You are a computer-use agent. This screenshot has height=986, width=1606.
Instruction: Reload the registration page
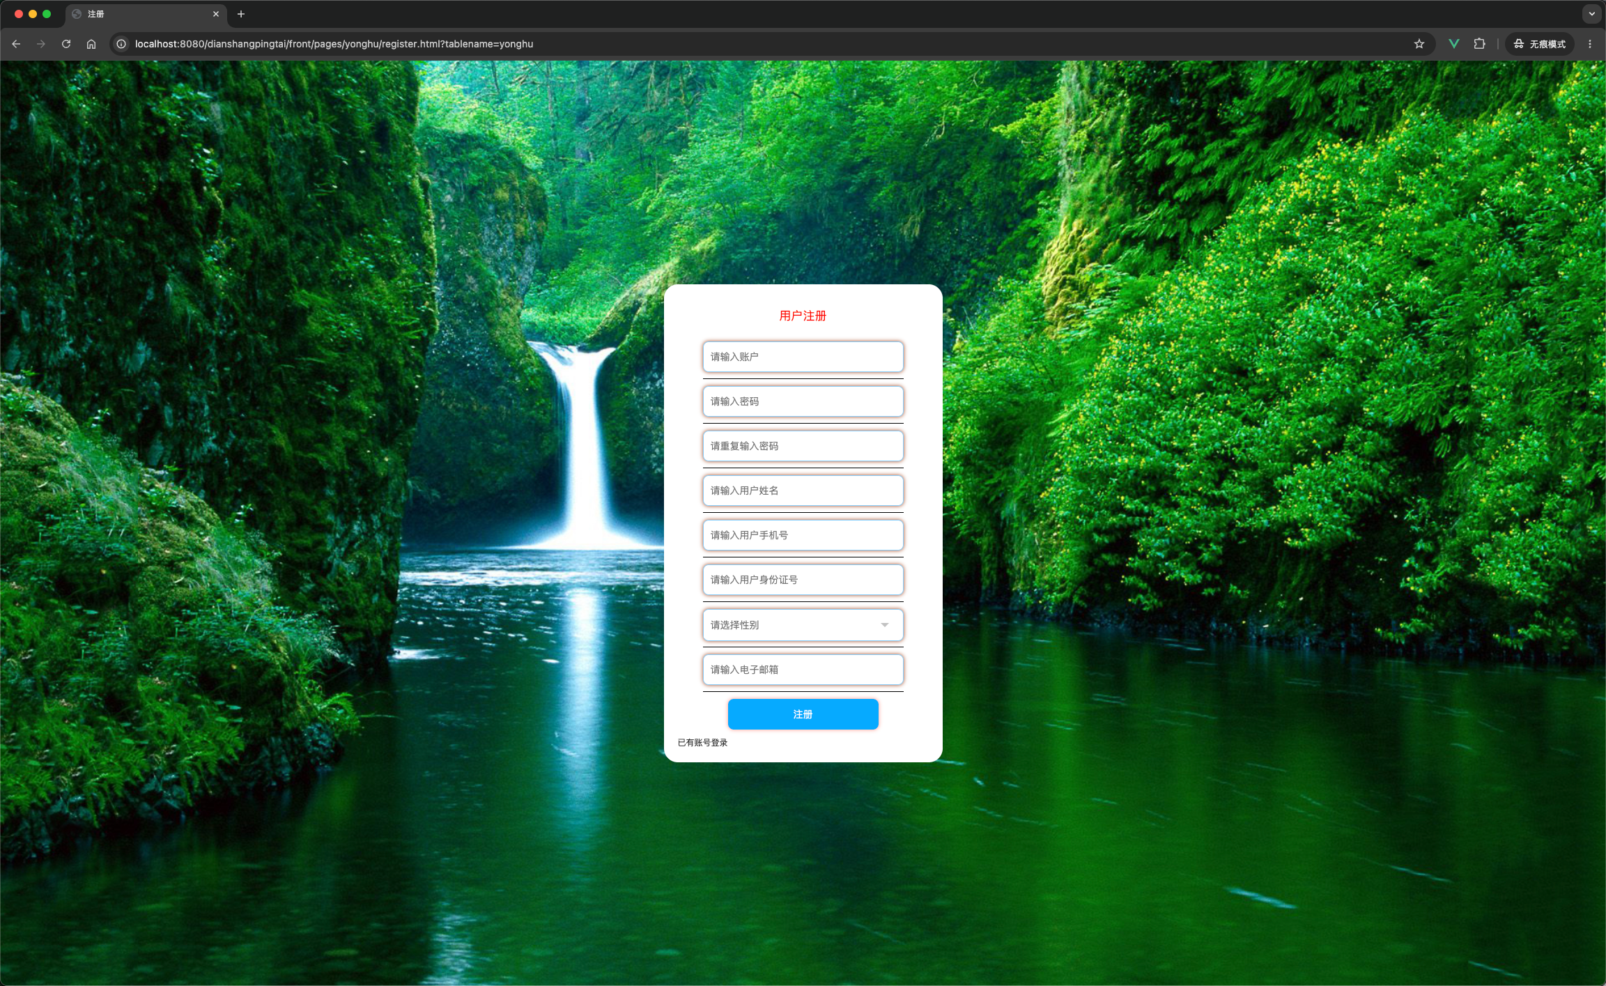[66, 44]
